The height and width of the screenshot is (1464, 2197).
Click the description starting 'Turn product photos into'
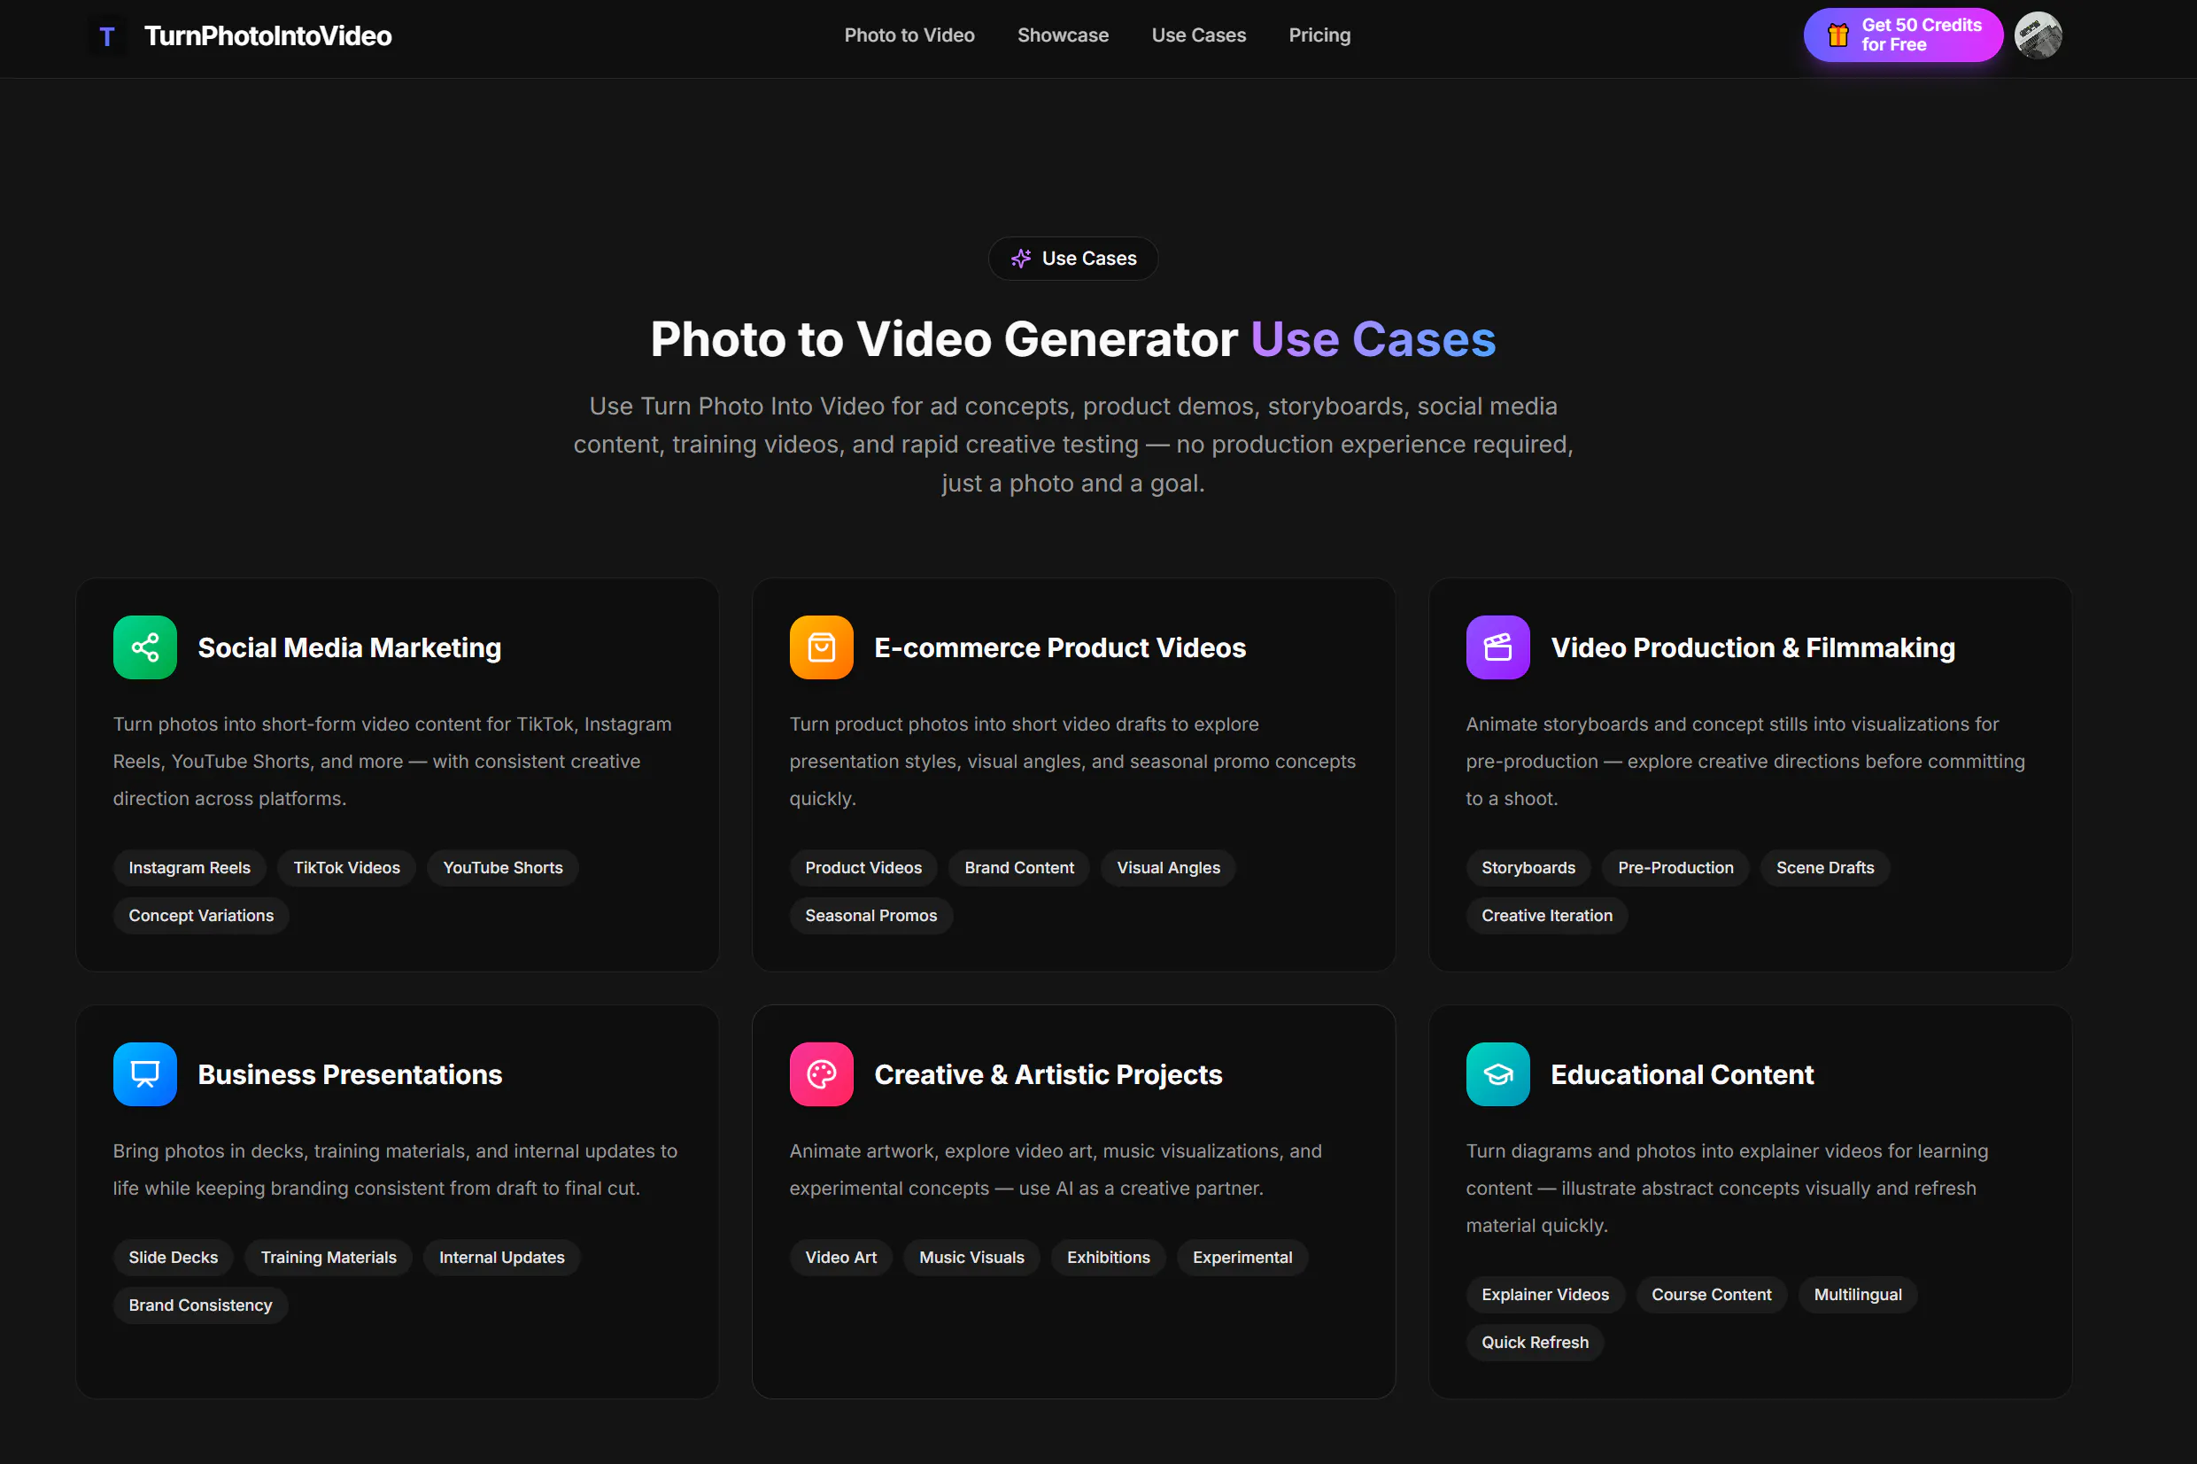[1073, 761]
